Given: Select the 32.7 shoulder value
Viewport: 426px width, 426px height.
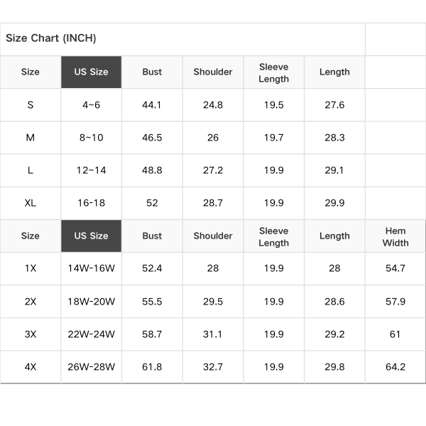Looking at the screenshot, I should click(x=213, y=367).
